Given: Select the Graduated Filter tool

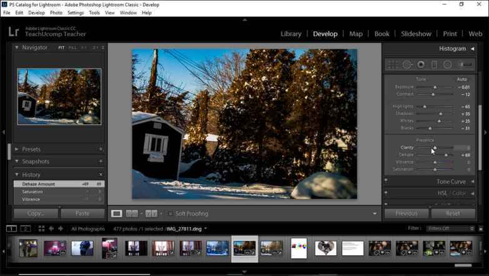Looking at the screenshot, I should [x=434, y=64].
